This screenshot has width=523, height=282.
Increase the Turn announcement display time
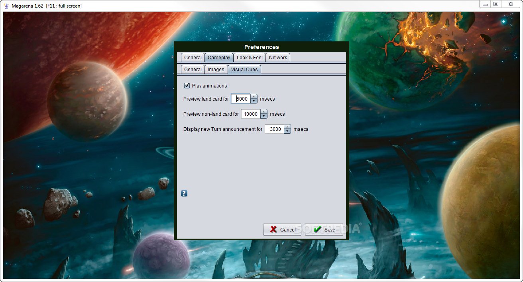287,126
